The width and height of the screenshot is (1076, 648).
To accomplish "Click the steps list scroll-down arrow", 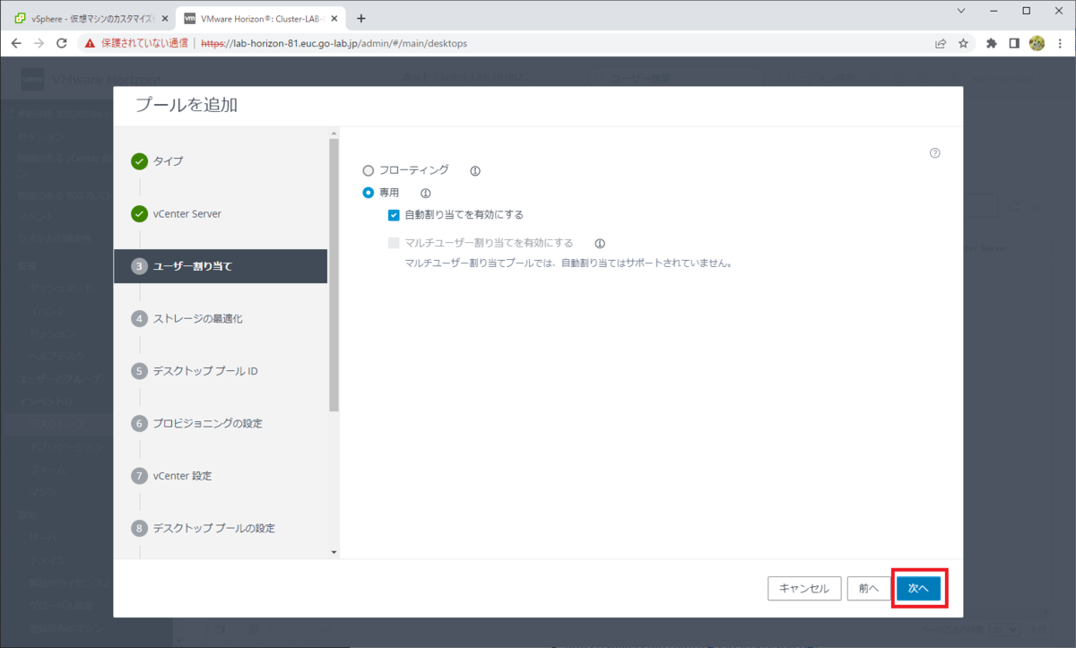I will [334, 552].
